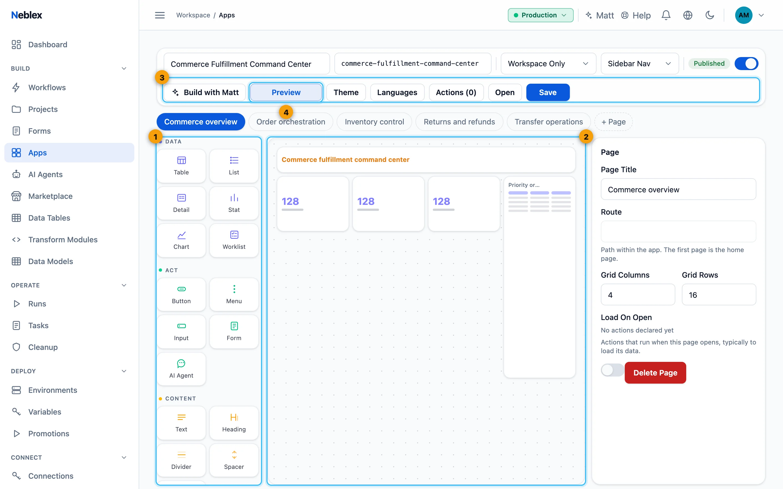Viewport: 783px width, 489px height.
Task: Add an Input component
Action: 181,331
